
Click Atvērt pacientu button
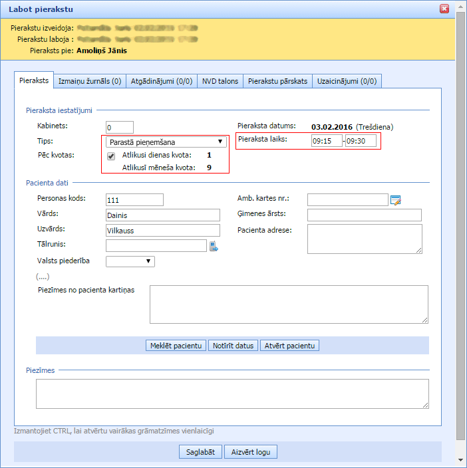tap(290, 346)
